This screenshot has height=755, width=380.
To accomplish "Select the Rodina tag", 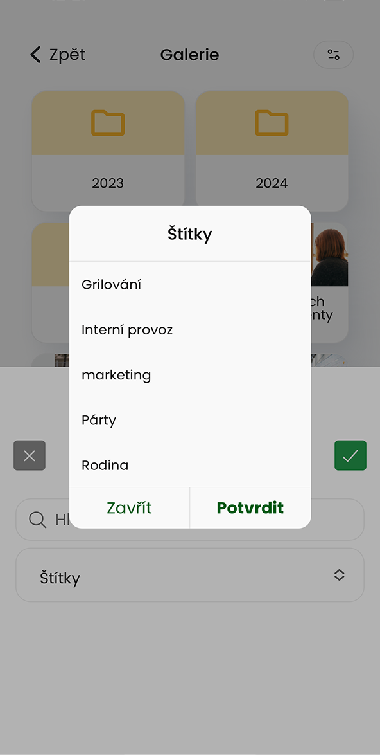I will [x=190, y=465].
